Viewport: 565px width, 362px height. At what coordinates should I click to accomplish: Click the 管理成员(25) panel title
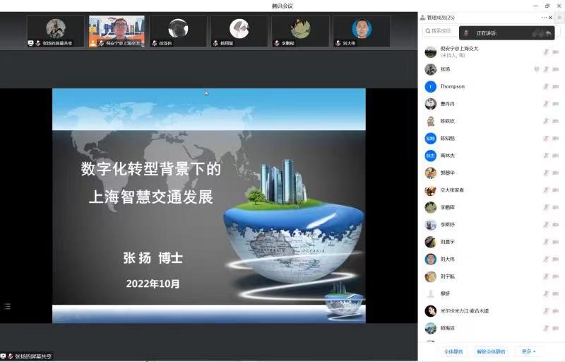point(440,17)
